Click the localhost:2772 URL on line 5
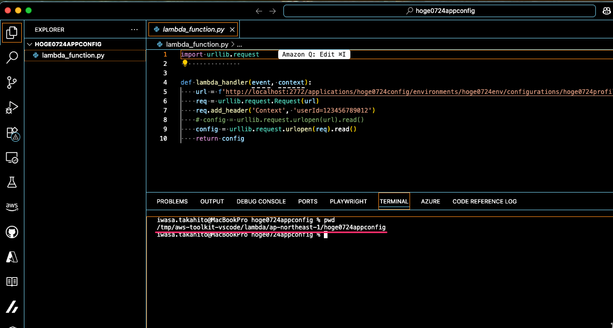This screenshot has width=613, height=328. [x=419, y=92]
